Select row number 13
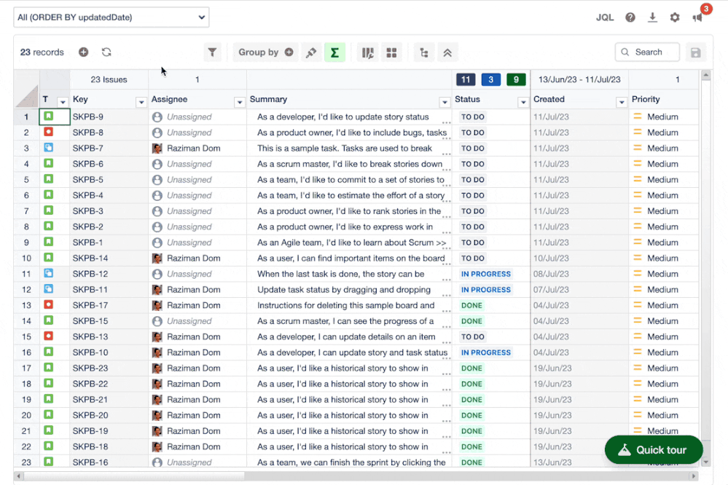The width and height of the screenshot is (728, 485). click(x=26, y=305)
